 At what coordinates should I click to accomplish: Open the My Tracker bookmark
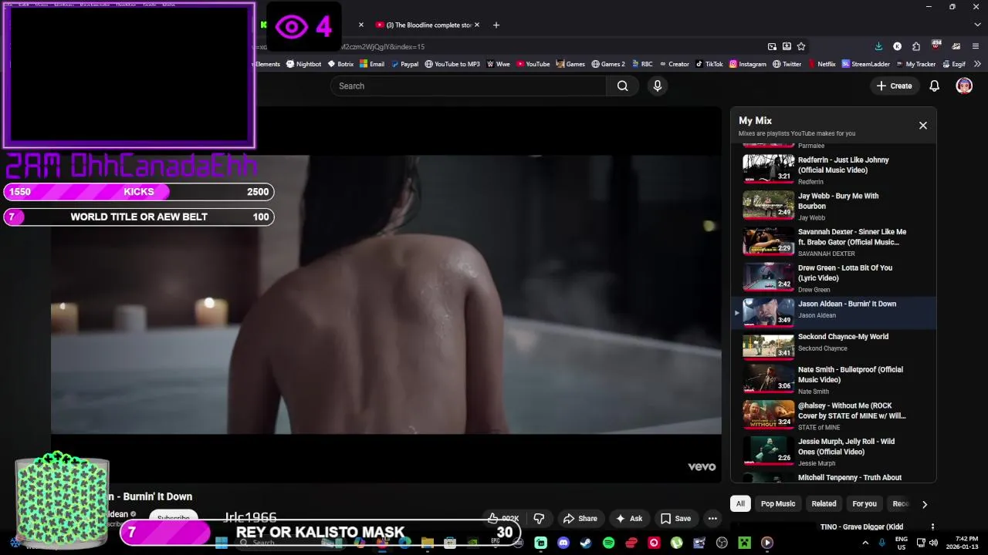(915, 64)
